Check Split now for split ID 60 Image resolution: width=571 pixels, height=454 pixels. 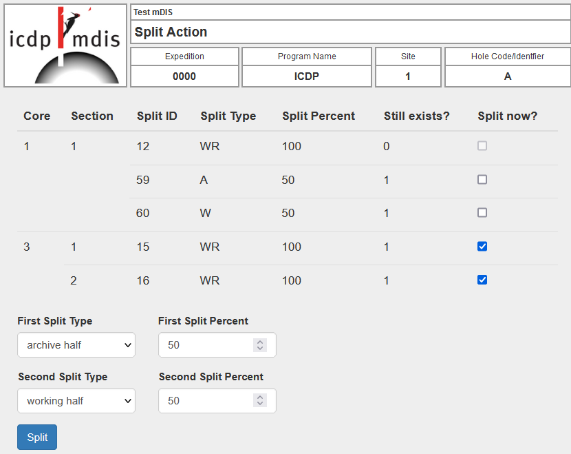[x=482, y=213]
